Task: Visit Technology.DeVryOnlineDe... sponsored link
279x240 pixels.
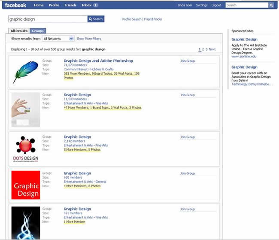Action: [252, 84]
